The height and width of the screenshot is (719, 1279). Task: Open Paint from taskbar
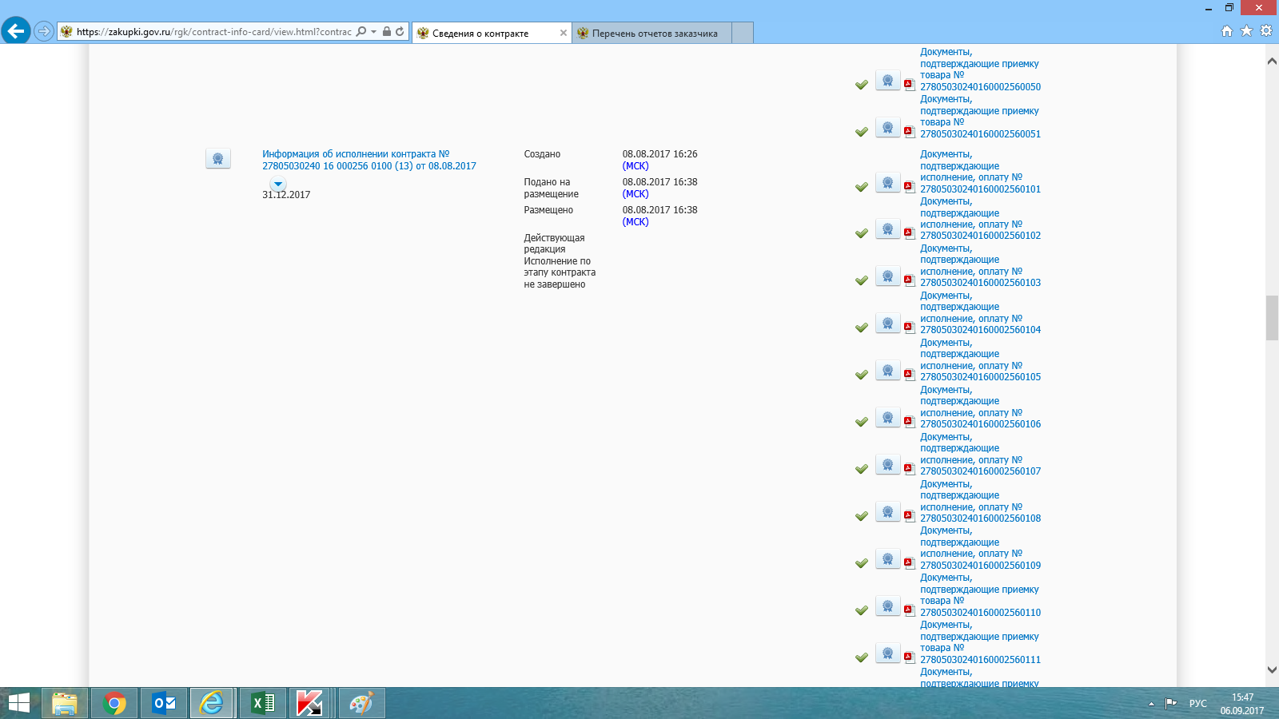(361, 703)
